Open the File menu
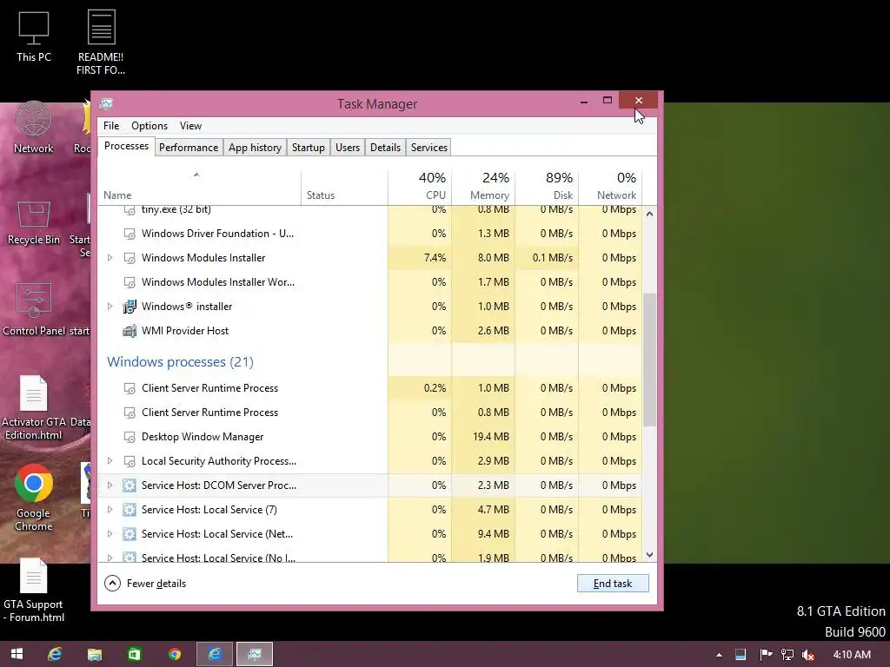 click(x=111, y=126)
